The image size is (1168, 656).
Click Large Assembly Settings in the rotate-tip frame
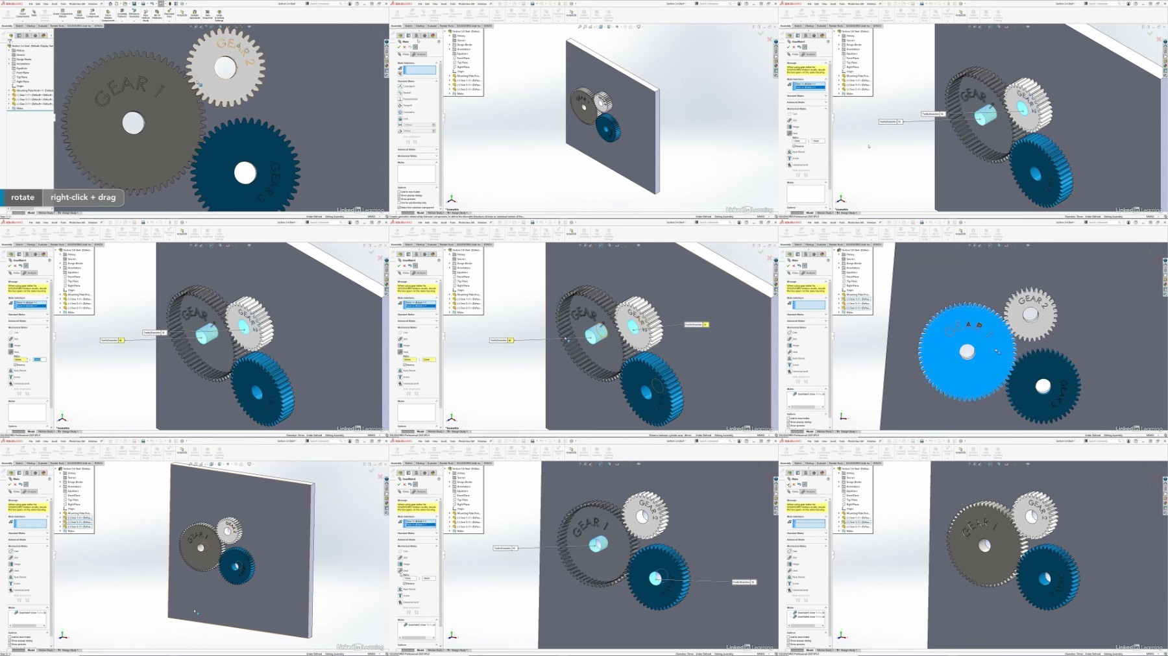(219, 15)
